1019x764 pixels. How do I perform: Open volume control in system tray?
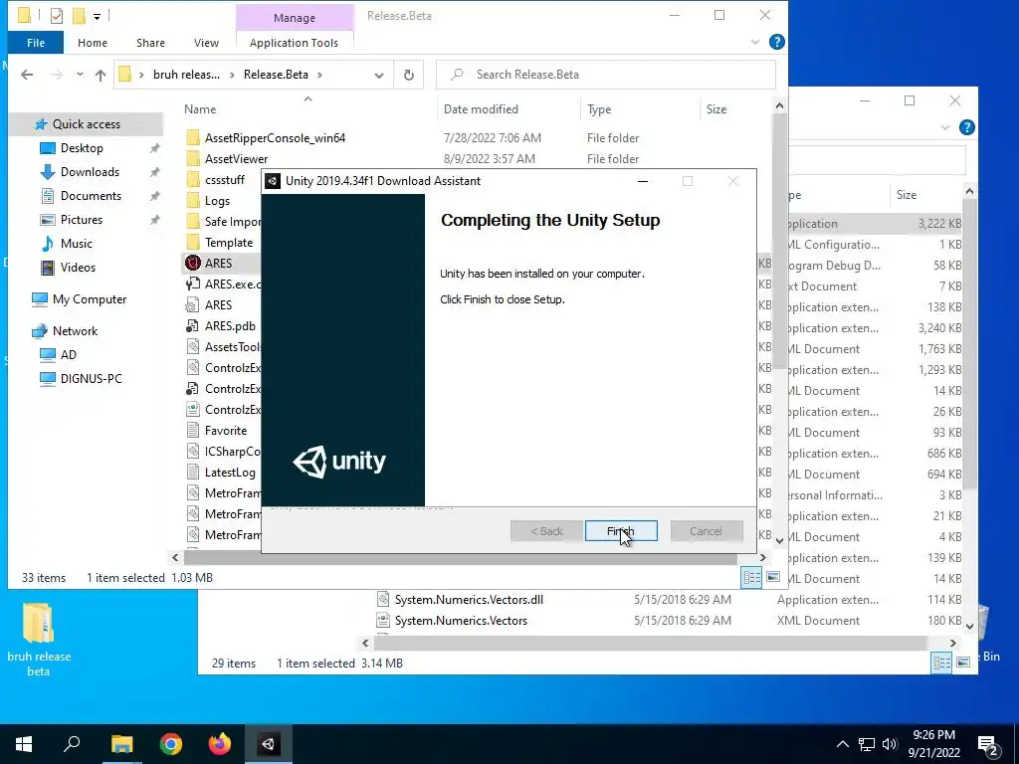pos(890,744)
